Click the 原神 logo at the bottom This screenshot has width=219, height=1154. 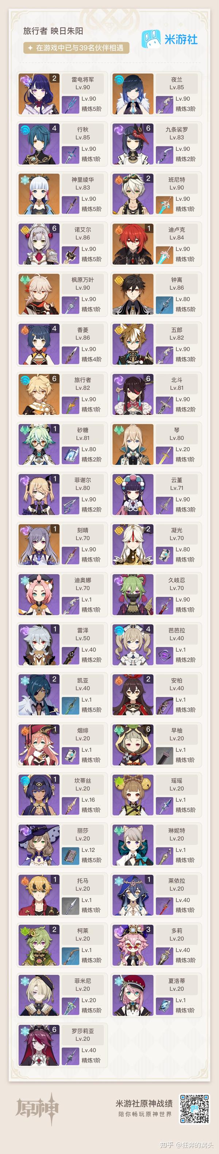38,1108
